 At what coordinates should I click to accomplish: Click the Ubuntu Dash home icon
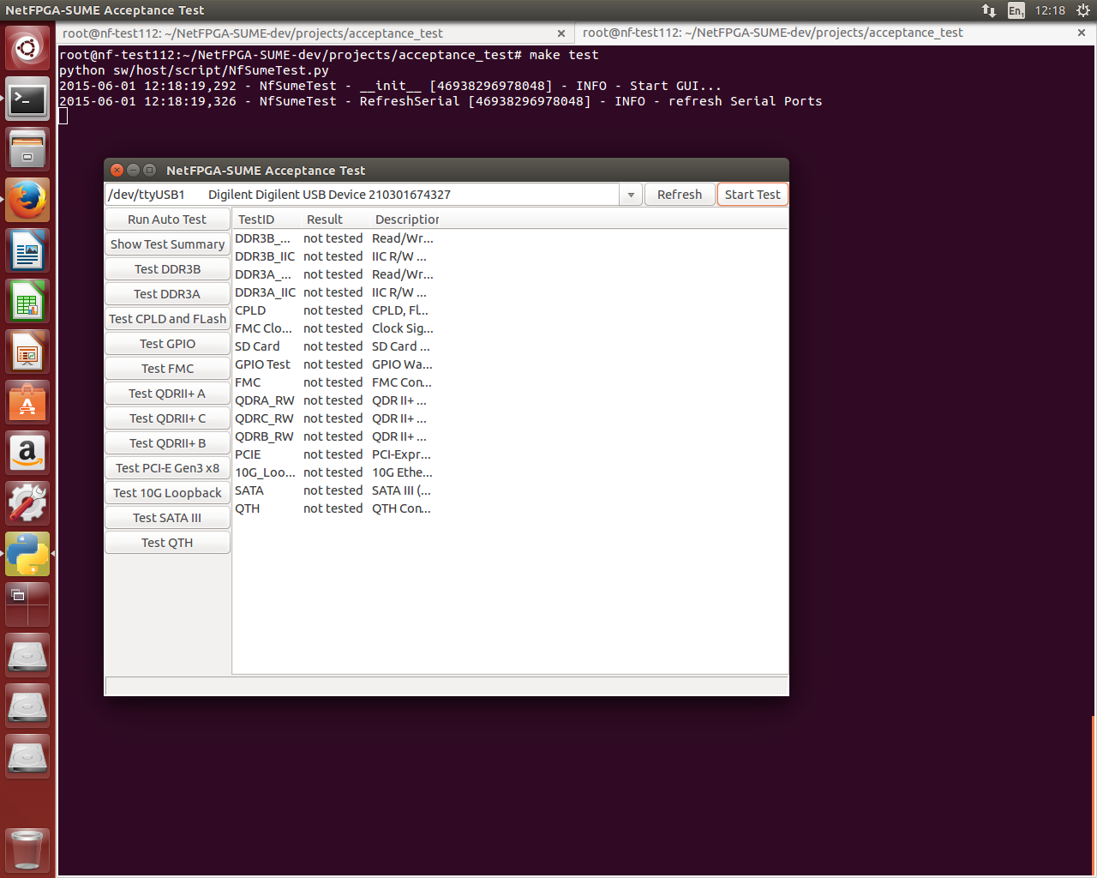point(28,49)
